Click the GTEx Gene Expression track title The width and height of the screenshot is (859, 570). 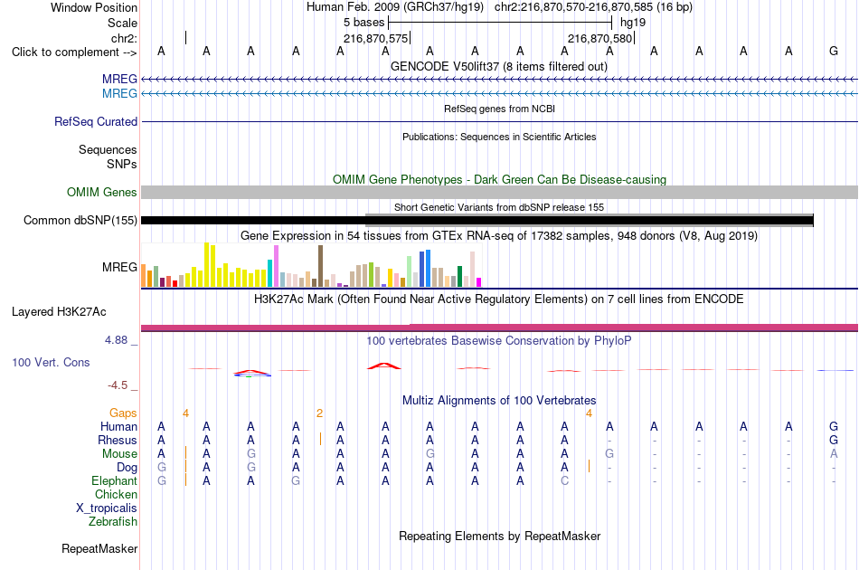499,235
